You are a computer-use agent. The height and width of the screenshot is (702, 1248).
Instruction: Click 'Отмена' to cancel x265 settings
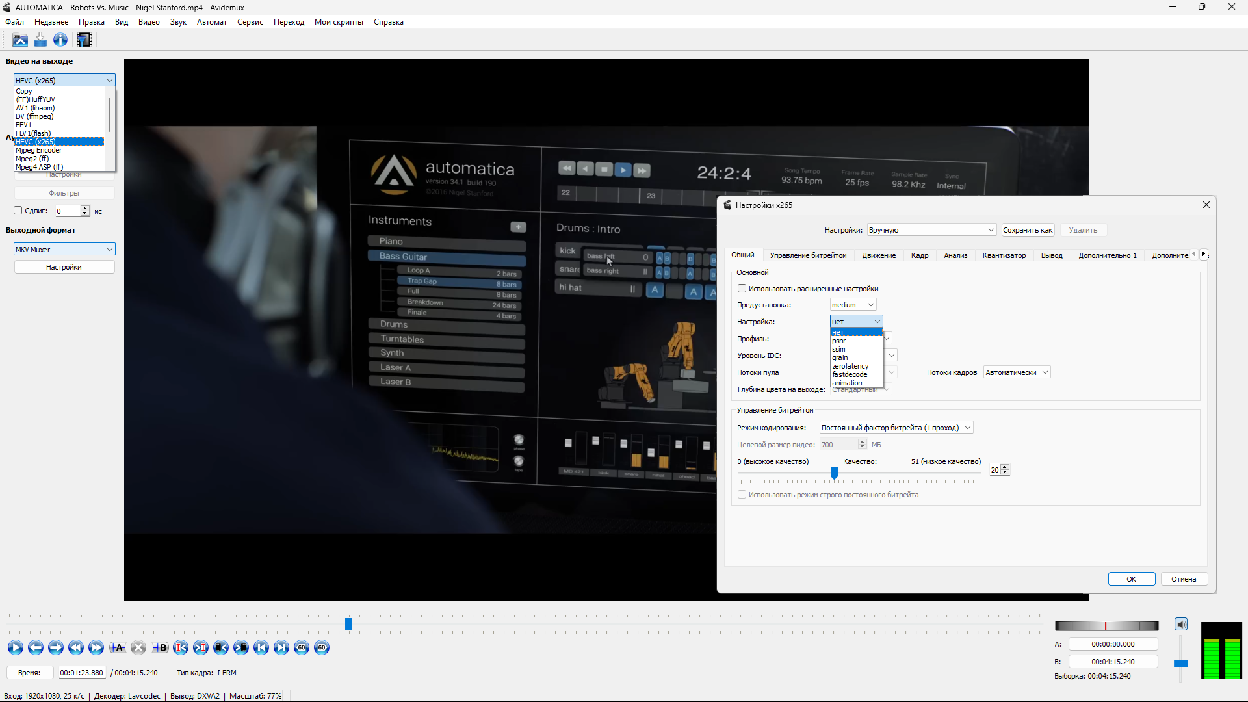click(x=1184, y=579)
